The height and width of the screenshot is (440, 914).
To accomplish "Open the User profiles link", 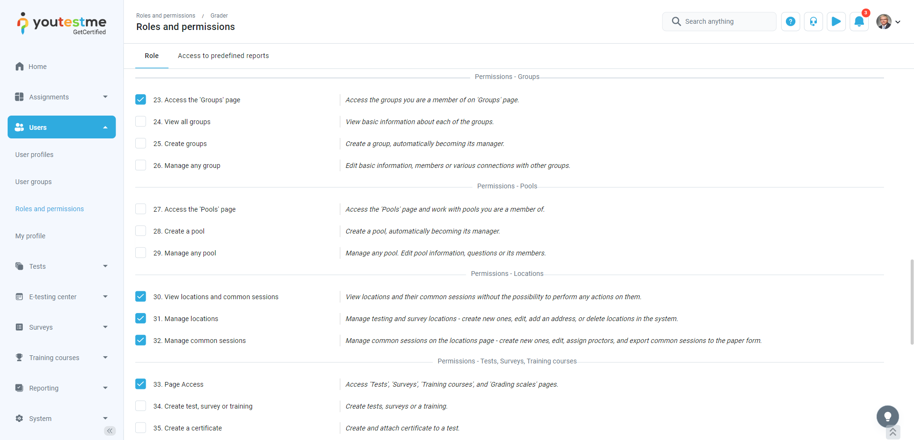I will point(34,155).
